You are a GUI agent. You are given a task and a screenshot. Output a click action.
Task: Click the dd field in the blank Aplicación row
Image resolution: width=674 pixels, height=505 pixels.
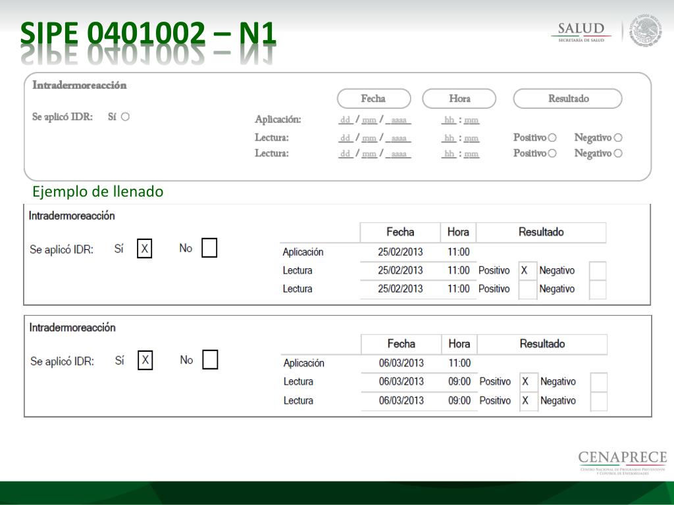pos(346,120)
